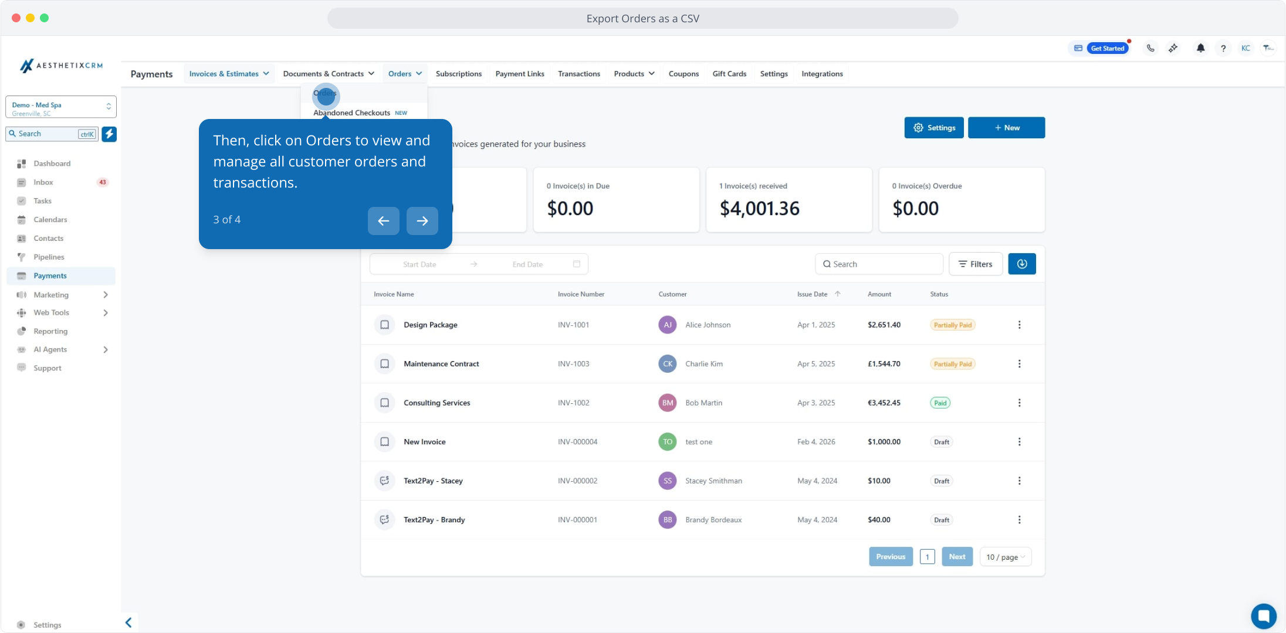Open the notifications bell icon
Viewport: 1286px width, 633px height.
point(1200,49)
